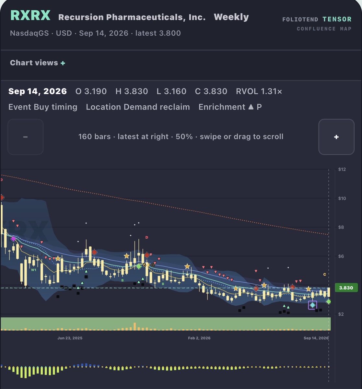The width and height of the screenshot is (362, 389).
Task: Click the green 3.830 price tag
Action: click(x=346, y=288)
